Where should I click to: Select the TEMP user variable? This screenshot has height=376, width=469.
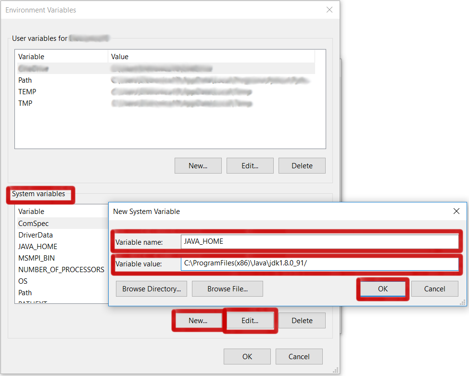pos(27,91)
